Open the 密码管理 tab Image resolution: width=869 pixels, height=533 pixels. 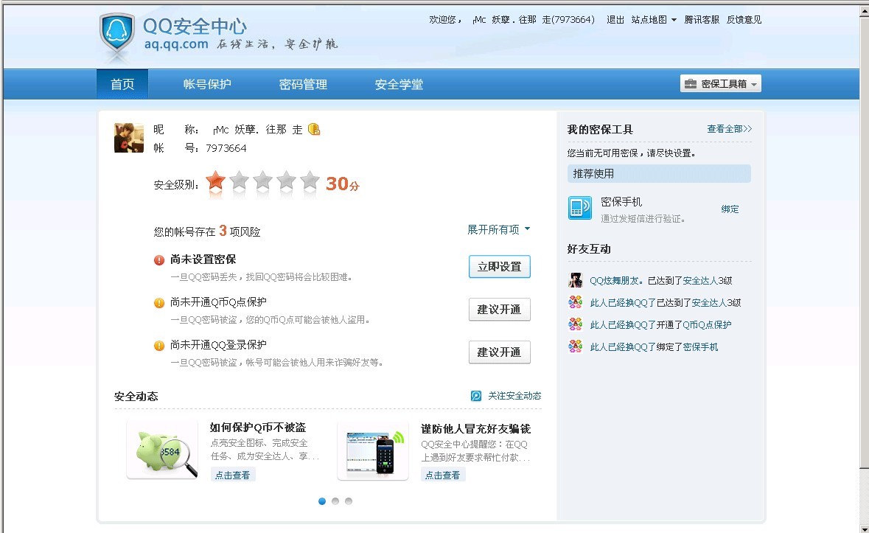coord(303,84)
